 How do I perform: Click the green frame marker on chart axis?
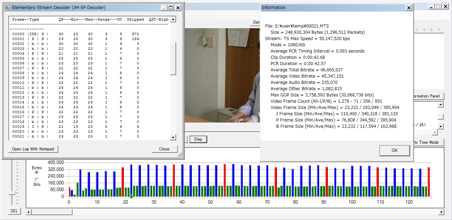[x=131, y=197]
